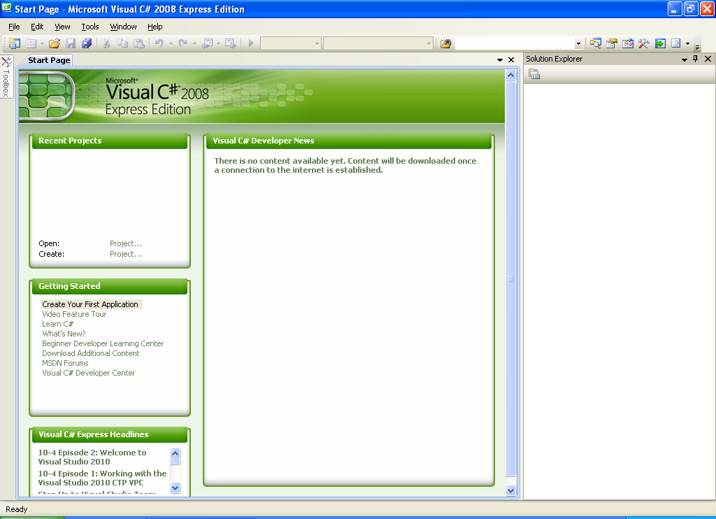
Task: Open the File menu
Action: (14, 27)
